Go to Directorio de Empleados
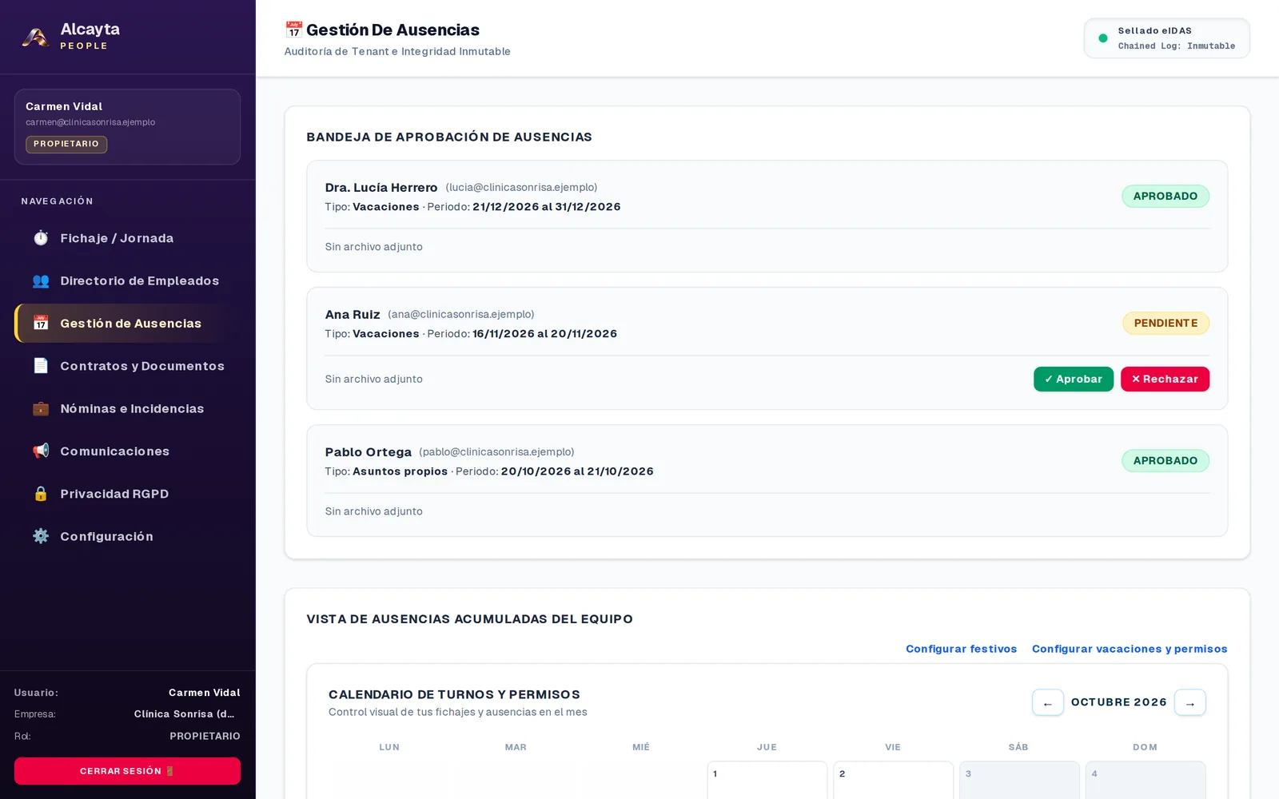Screen dimensions: 1279x799 point(128,280)
